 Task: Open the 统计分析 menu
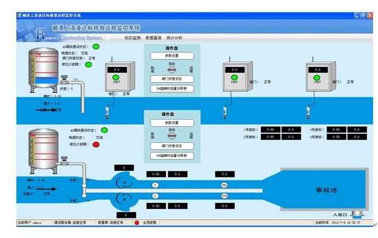174,38
